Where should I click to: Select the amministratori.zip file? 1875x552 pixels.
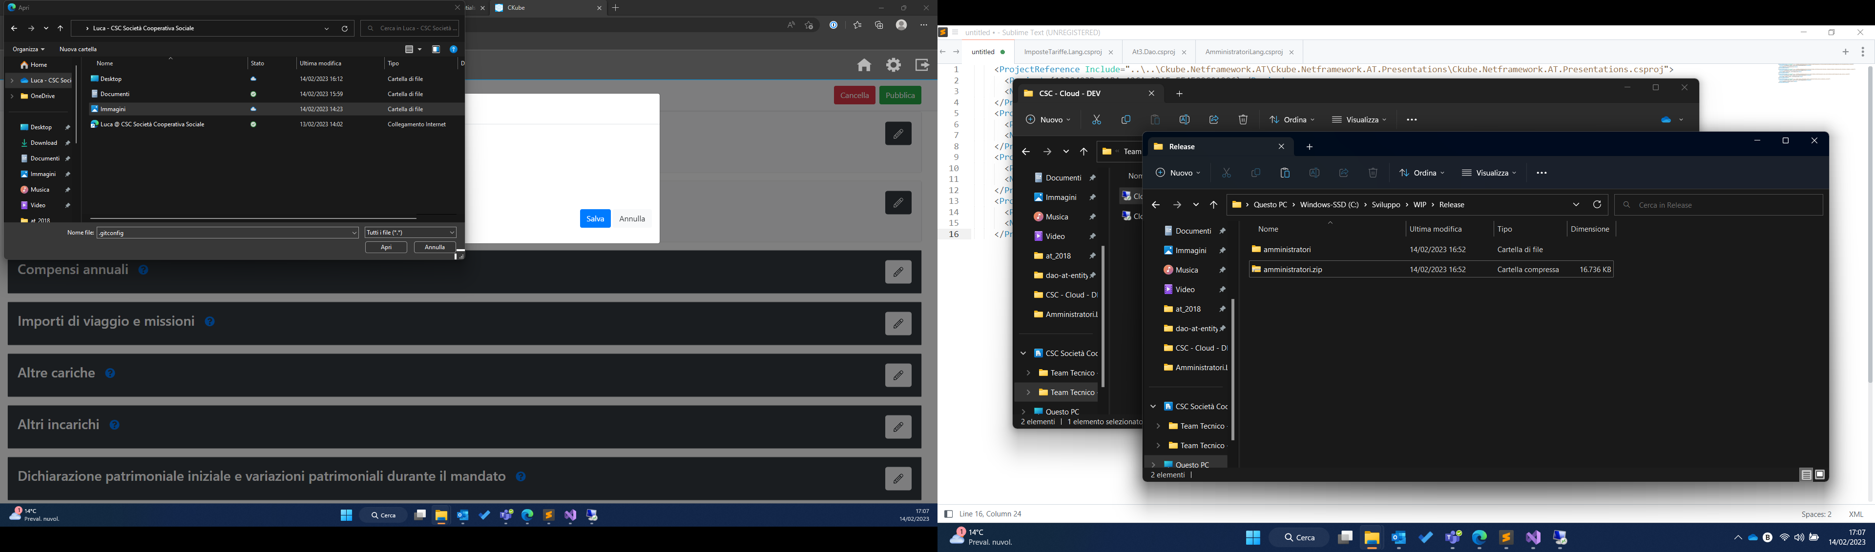tap(1293, 270)
